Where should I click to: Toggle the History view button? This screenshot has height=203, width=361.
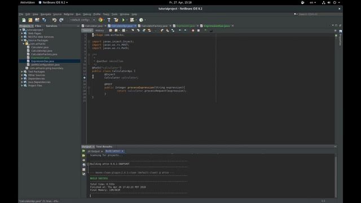(x=99, y=30)
